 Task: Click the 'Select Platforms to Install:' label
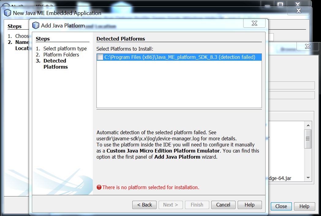(x=125, y=49)
